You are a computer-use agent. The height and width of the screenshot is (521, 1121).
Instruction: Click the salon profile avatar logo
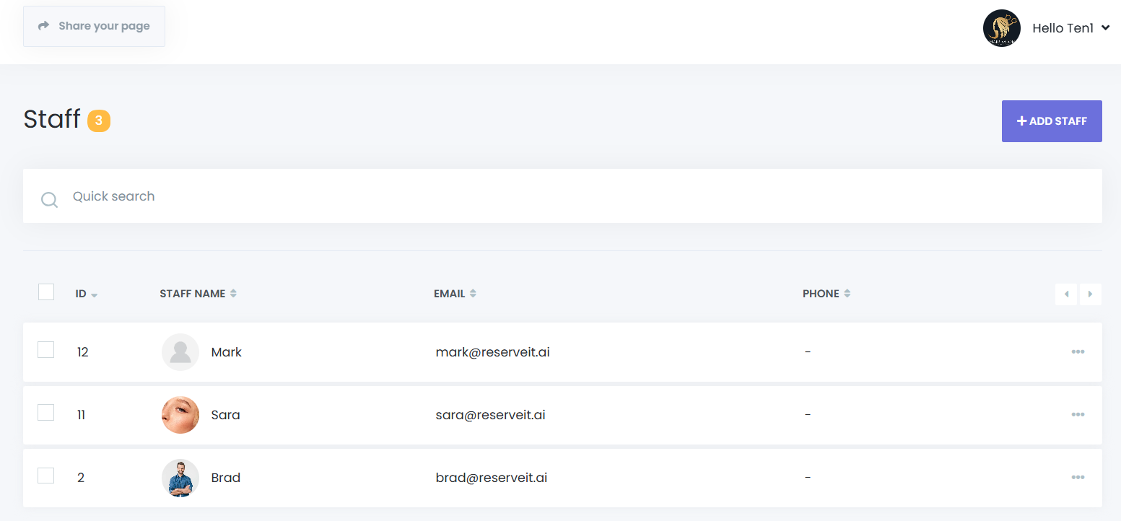tap(1002, 28)
